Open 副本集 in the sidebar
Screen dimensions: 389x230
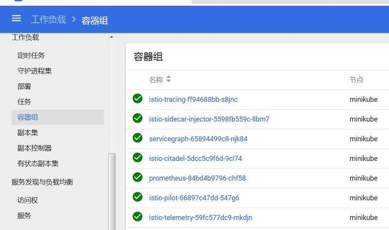tap(28, 133)
